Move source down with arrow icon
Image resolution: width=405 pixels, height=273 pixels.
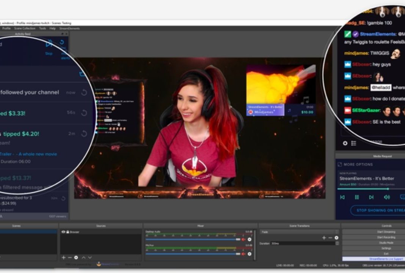[90, 257]
